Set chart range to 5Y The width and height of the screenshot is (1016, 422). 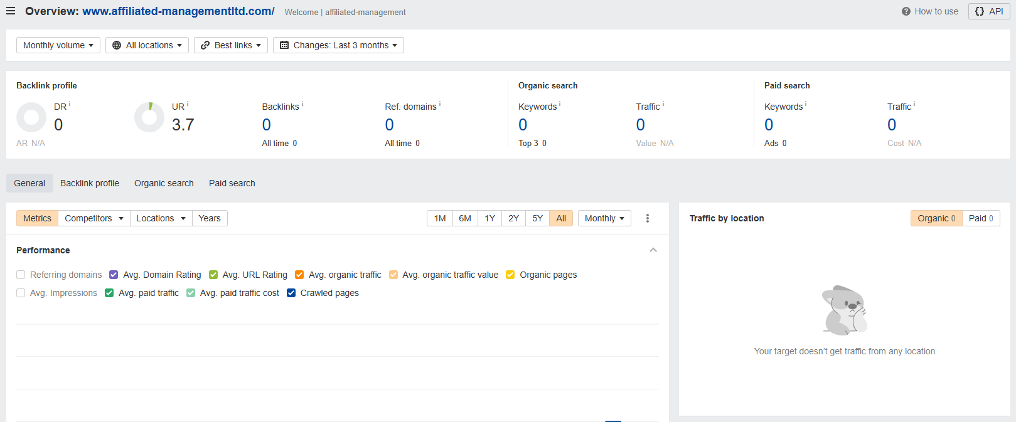coord(537,218)
